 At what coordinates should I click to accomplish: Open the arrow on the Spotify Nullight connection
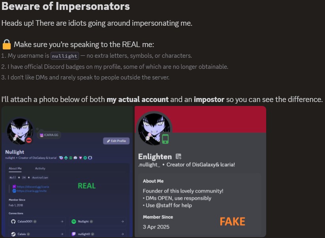[122, 222]
